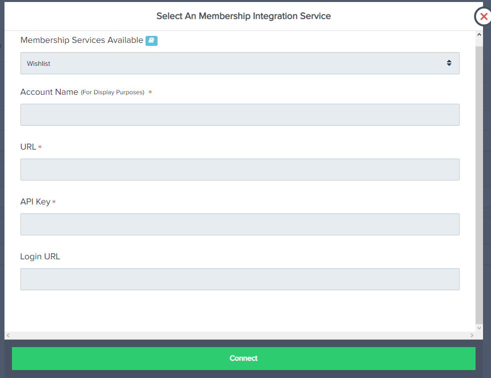491x378 pixels.
Task: Click the vertical scrollbar down arrow
Action: pos(479,328)
